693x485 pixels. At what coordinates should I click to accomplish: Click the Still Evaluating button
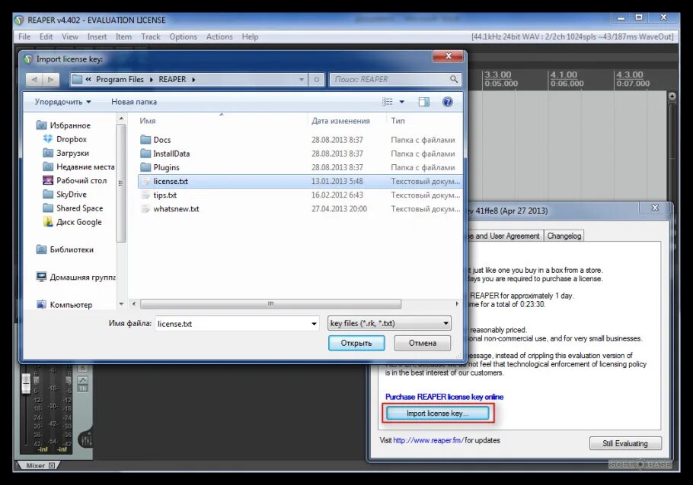click(x=625, y=443)
